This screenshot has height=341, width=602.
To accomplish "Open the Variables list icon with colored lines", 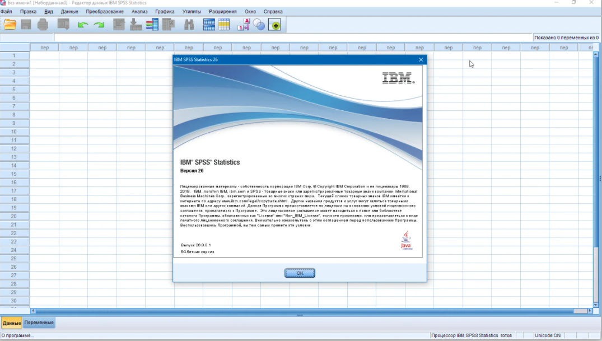I will (152, 25).
